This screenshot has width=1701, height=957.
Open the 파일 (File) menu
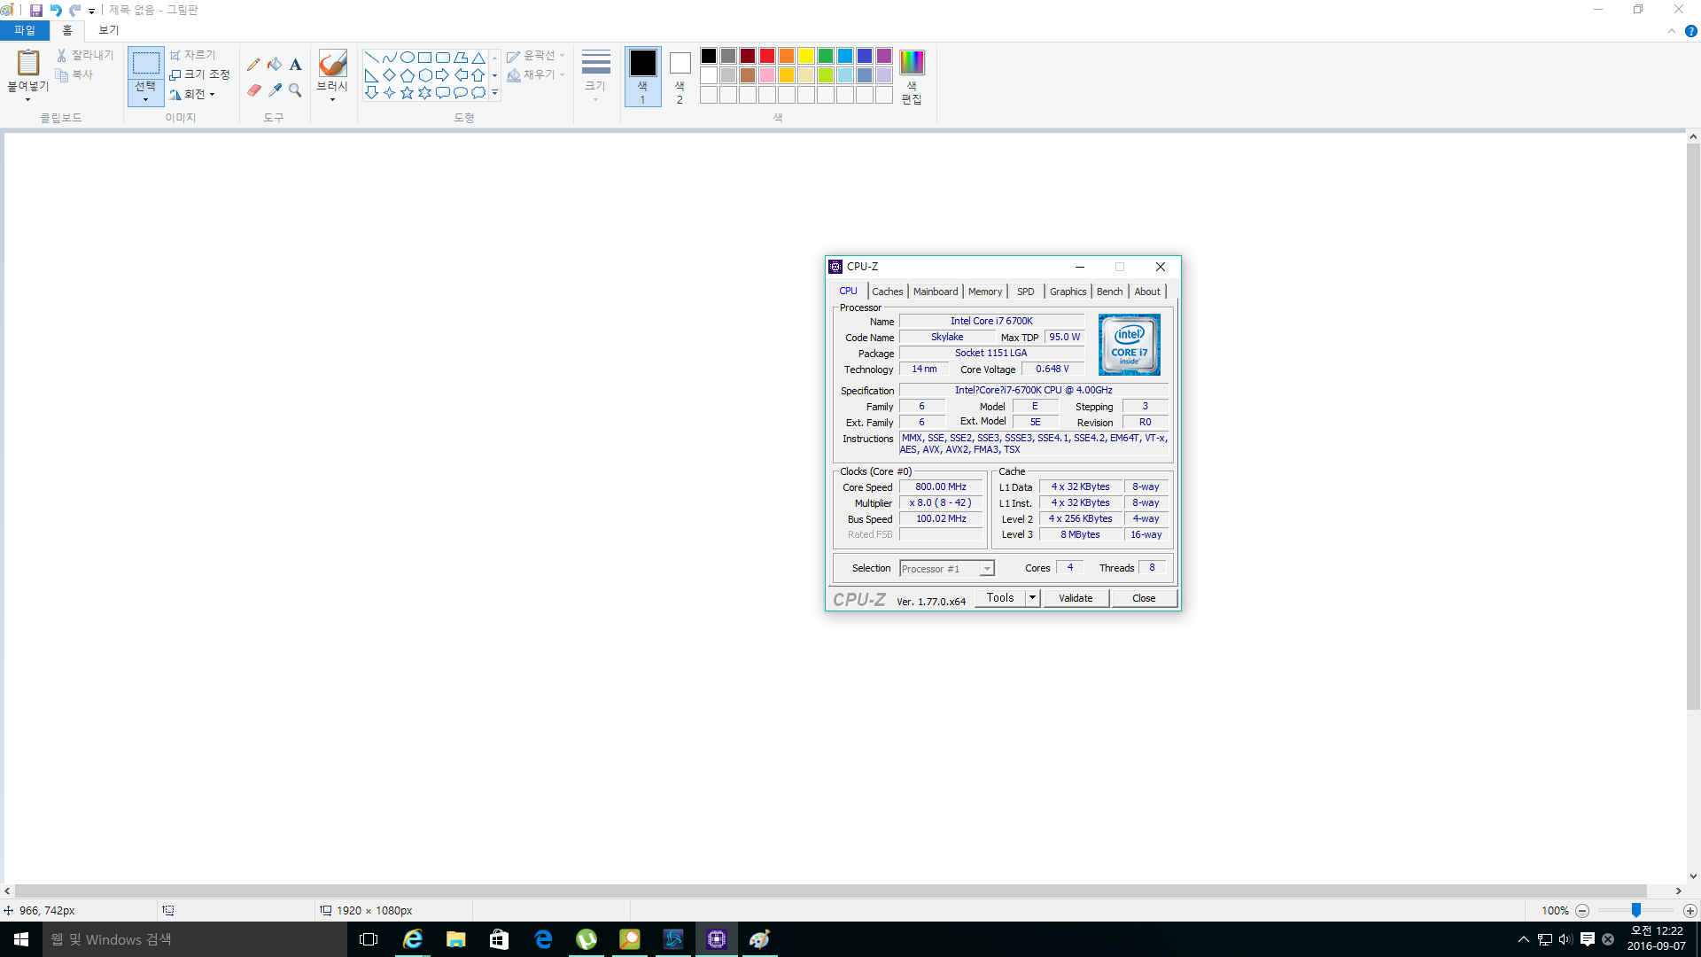(25, 30)
